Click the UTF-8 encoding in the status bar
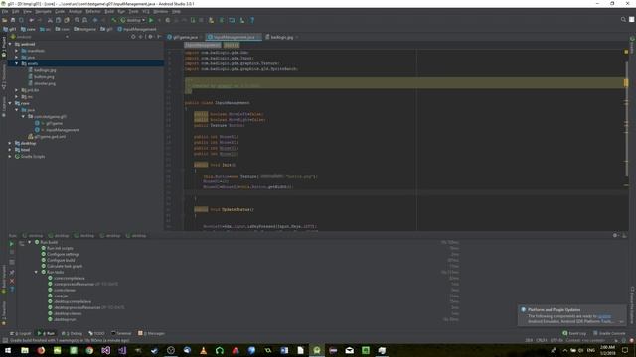636x357 pixels. point(556,341)
